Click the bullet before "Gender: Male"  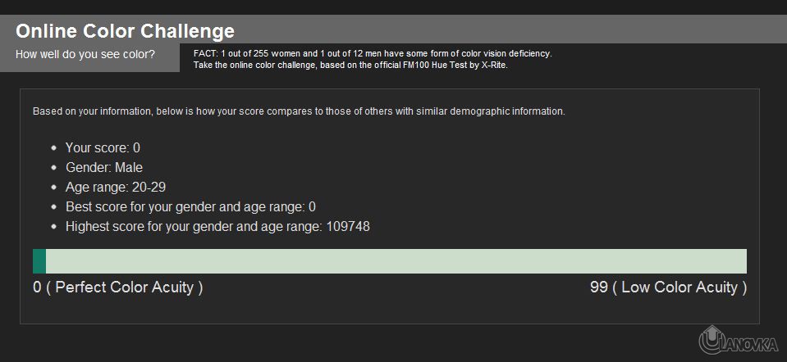pos(54,168)
